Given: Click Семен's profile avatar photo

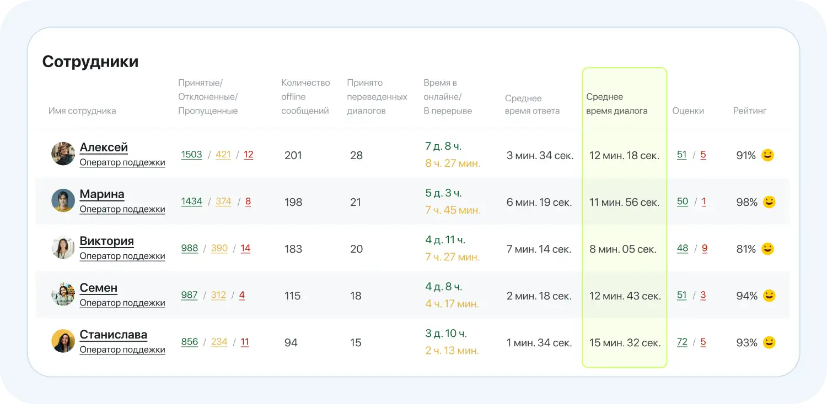Looking at the screenshot, I should click(x=63, y=294).
